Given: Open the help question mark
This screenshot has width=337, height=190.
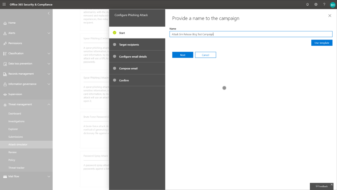Looking at the screenshot, I should pyautogui.click(x=324, y=4).
